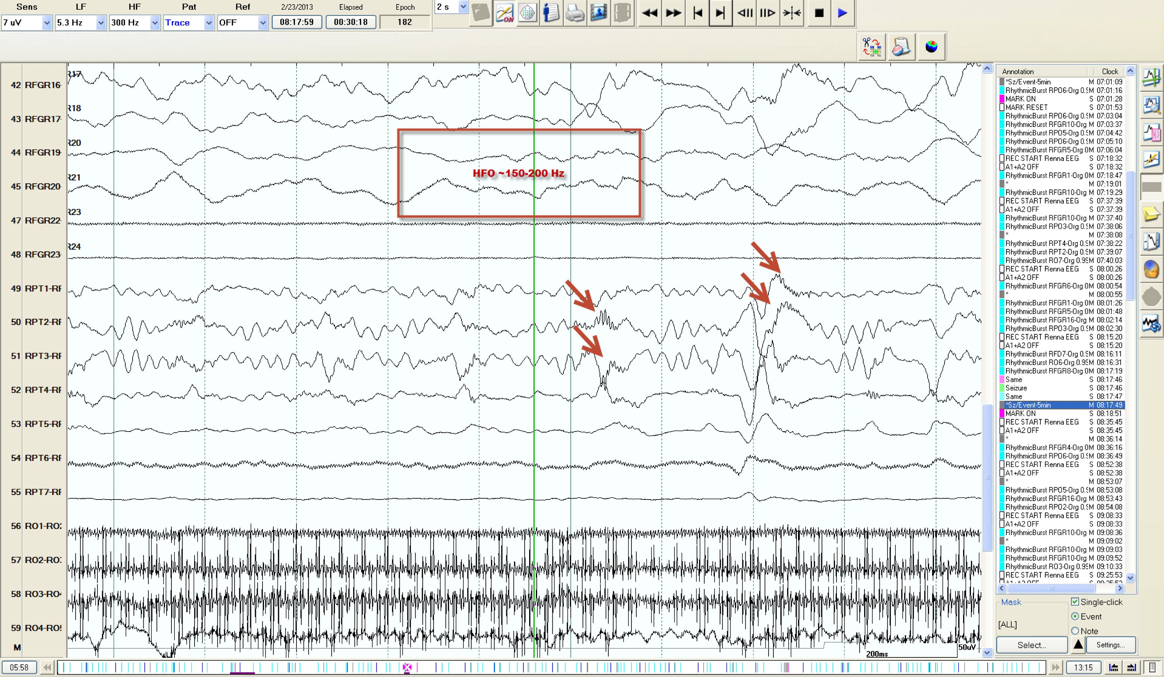Select the Event radio button

1075,616
